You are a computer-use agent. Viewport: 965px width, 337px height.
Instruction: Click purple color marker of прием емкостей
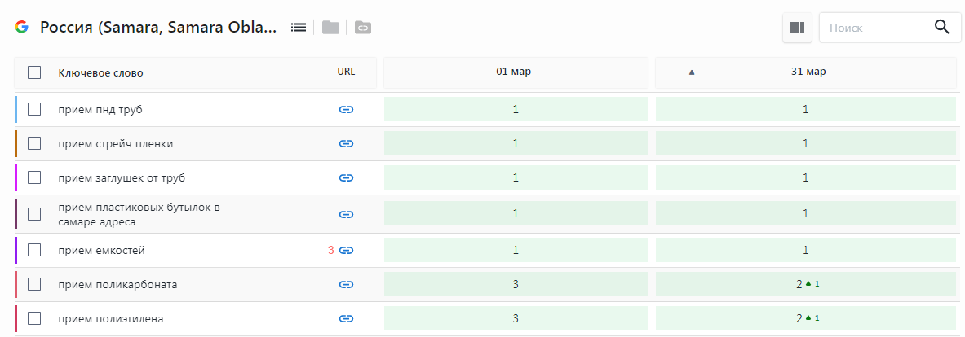coord(15,251)
